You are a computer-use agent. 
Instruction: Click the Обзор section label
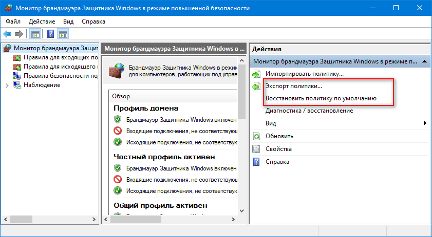pyautogui.click(x=121, y=96)
